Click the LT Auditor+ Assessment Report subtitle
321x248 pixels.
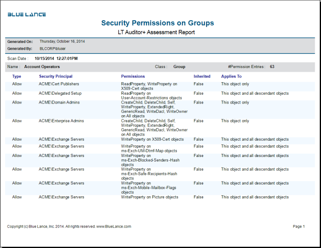(x=157, y=32)
